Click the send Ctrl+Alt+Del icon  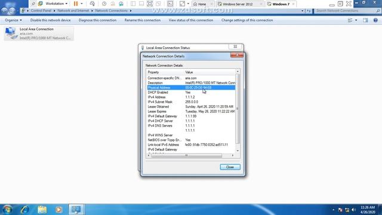93,4
